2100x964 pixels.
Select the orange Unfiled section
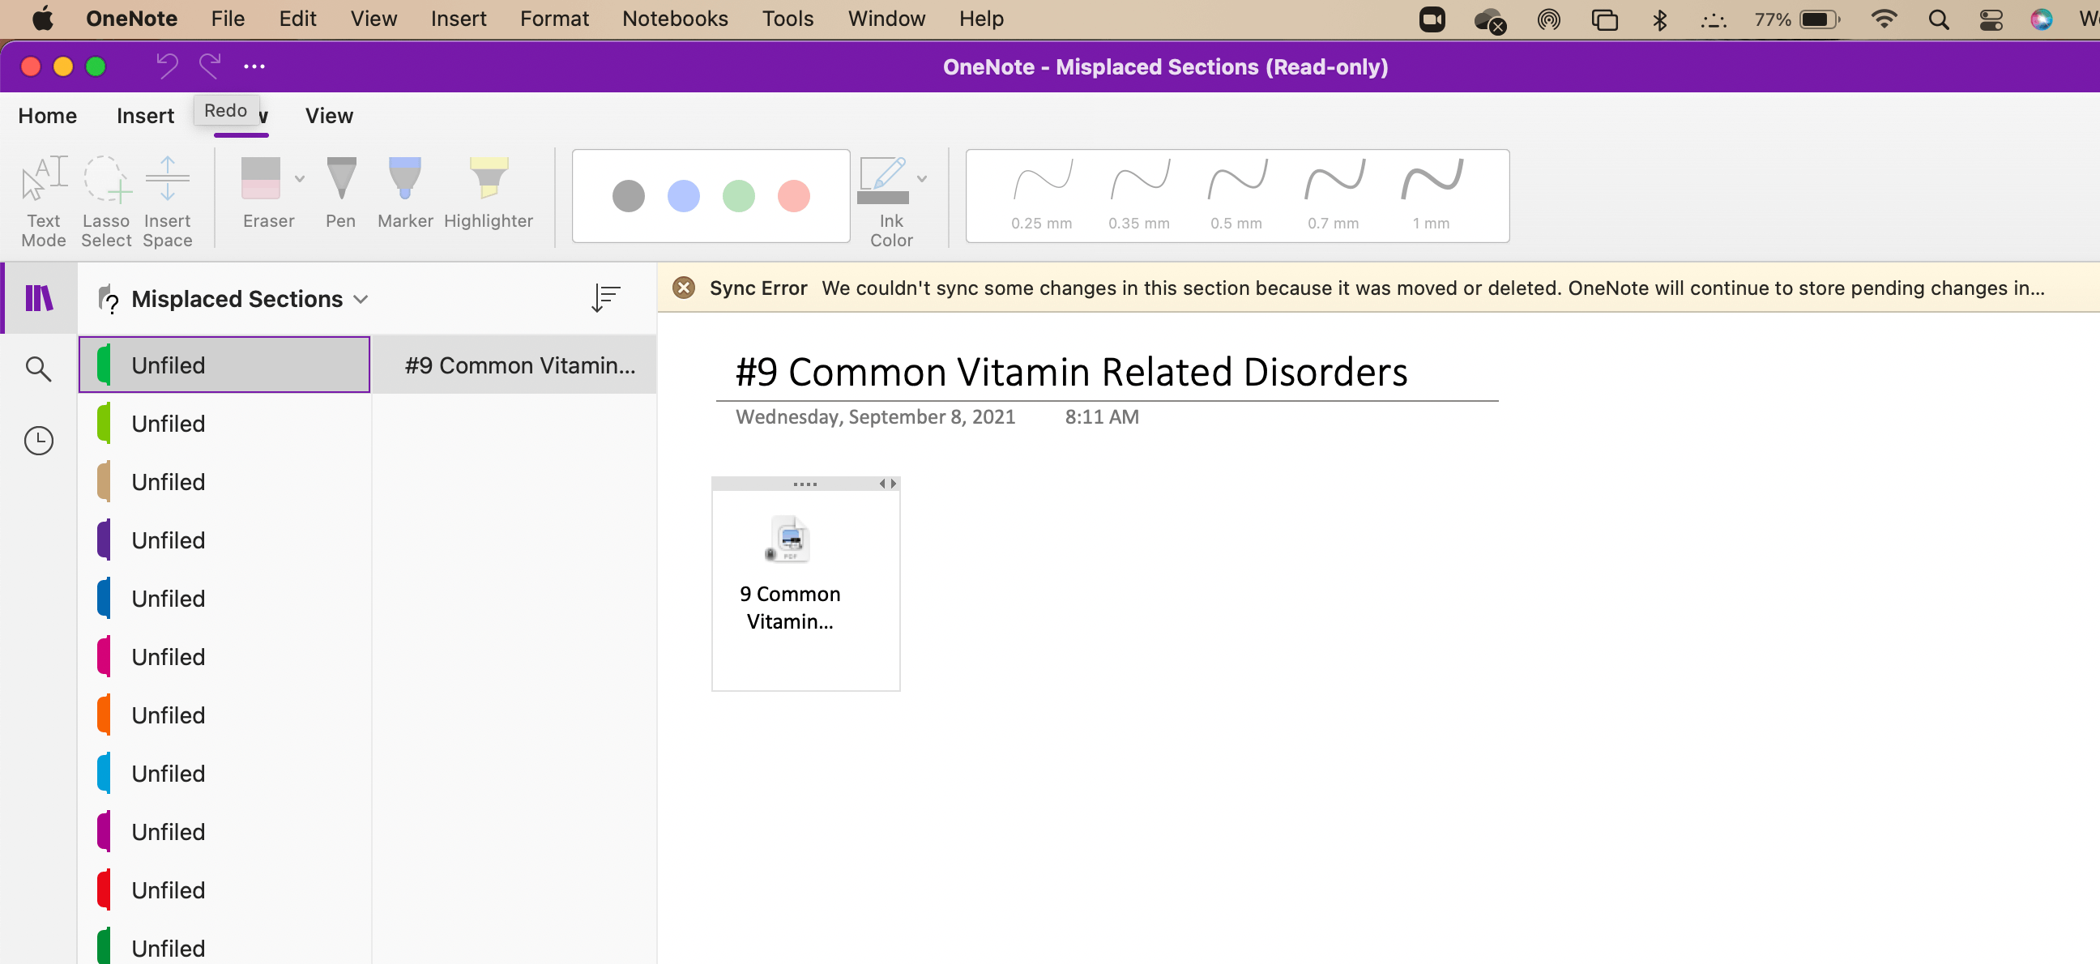(x=224, y=714)
